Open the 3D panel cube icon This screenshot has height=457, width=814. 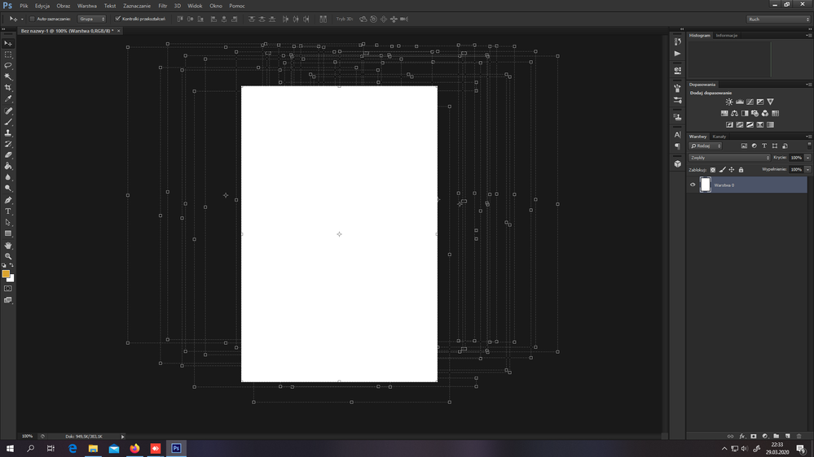677,163
